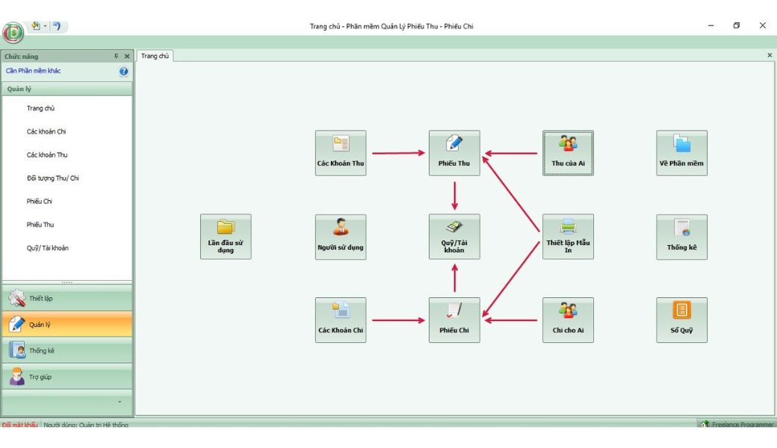Viewport: 777px width, 448px height.
Task: Click the Người dùng: Quản trị Hệ thống status text
Action: [x=86, y=425]
